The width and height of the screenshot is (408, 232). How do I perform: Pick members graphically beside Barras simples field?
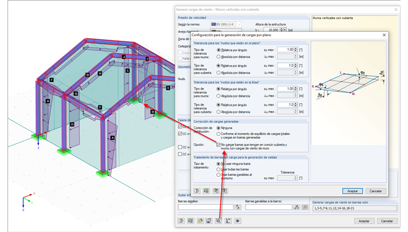pos(238,207)
